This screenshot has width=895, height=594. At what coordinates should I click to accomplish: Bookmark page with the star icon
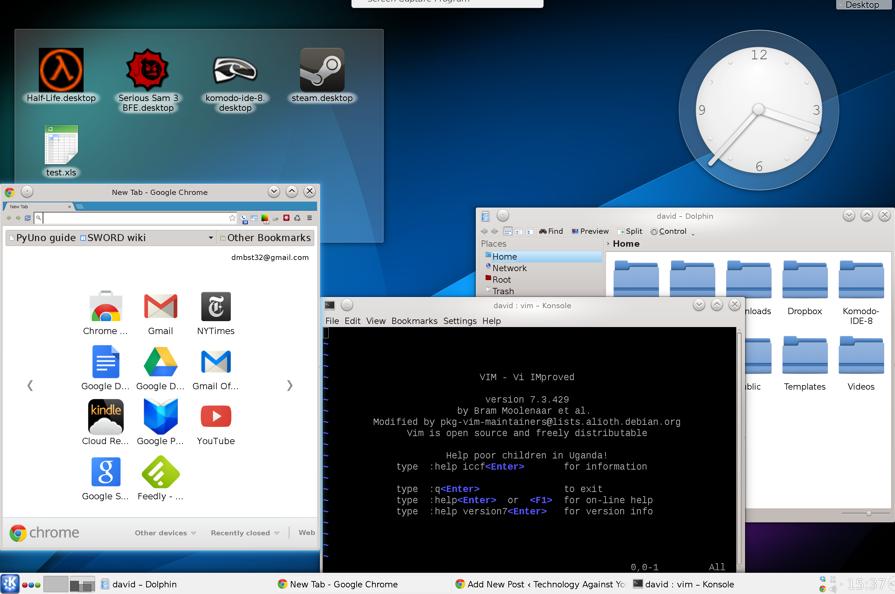click(232, 218)
